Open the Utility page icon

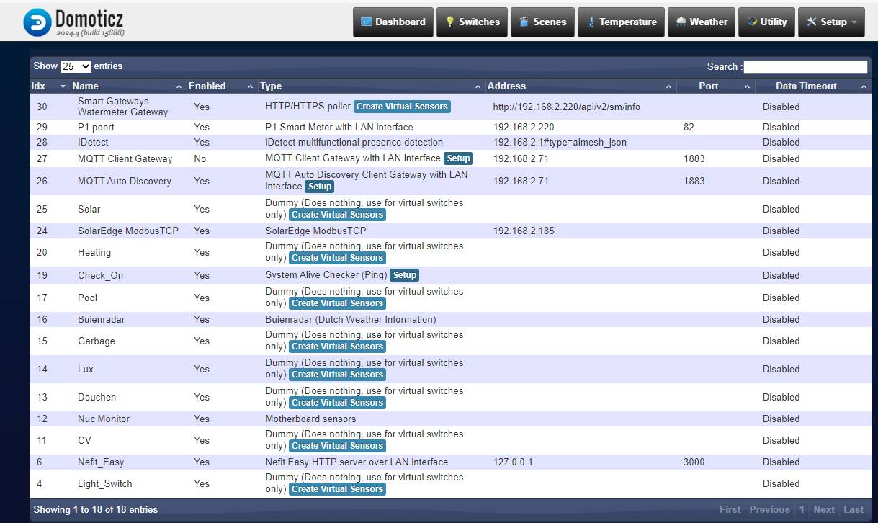[x=753, y=22]
